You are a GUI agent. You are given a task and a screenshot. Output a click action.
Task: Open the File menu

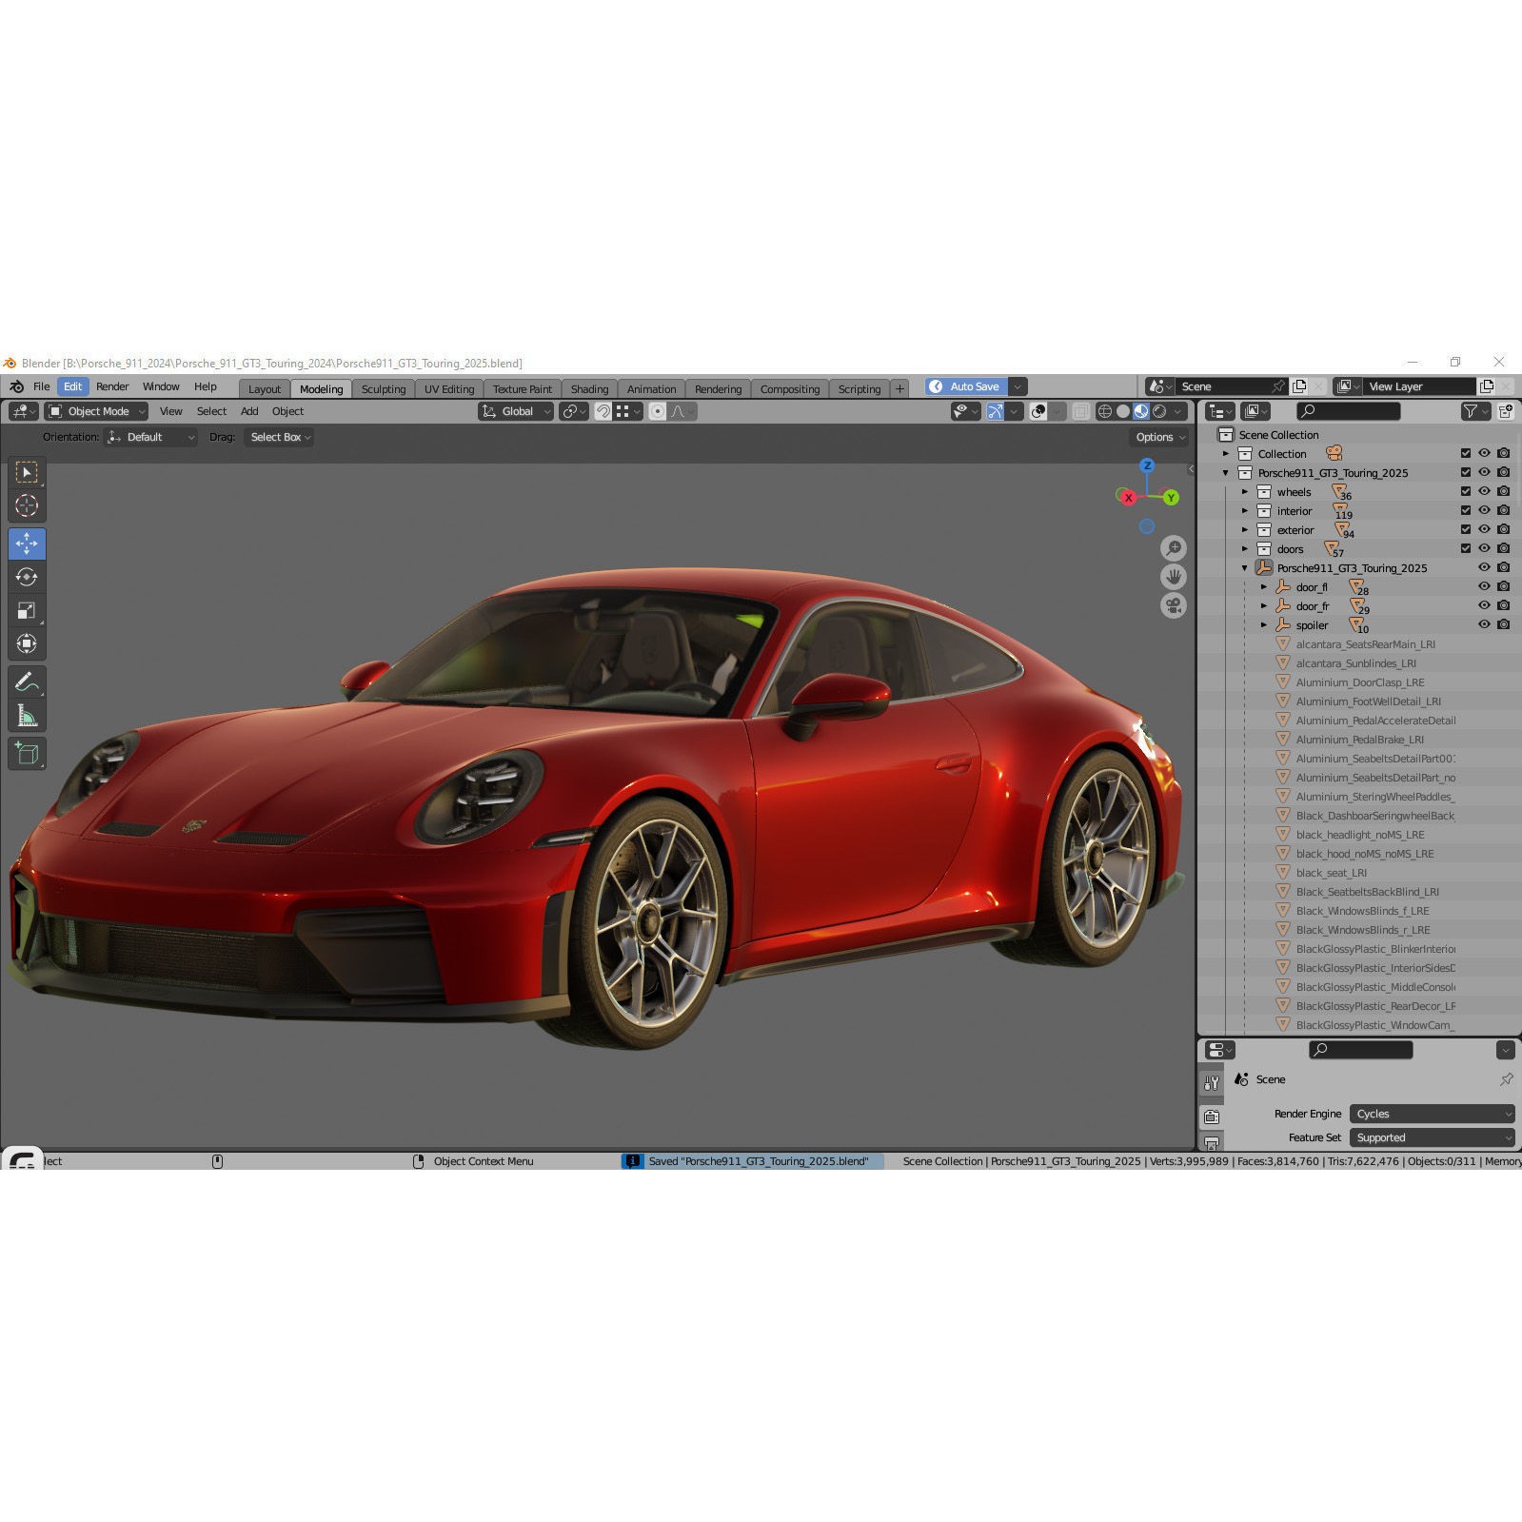[42, 386]
